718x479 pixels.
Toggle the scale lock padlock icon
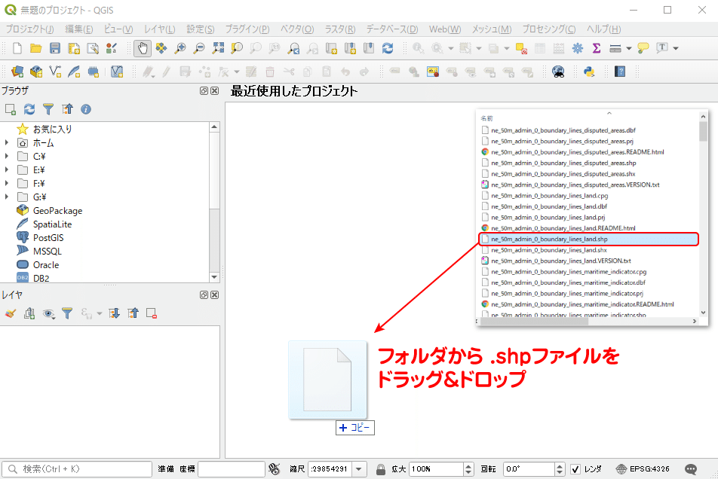click(x=381, y=469)
